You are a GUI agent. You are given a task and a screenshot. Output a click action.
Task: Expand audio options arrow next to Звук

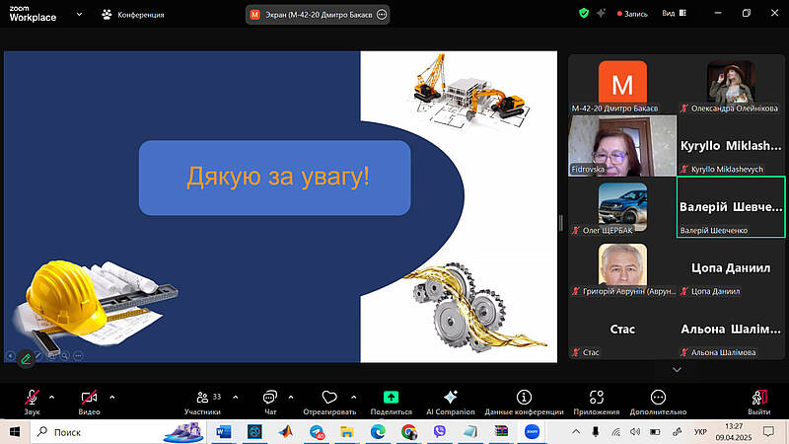coord(51,396)
